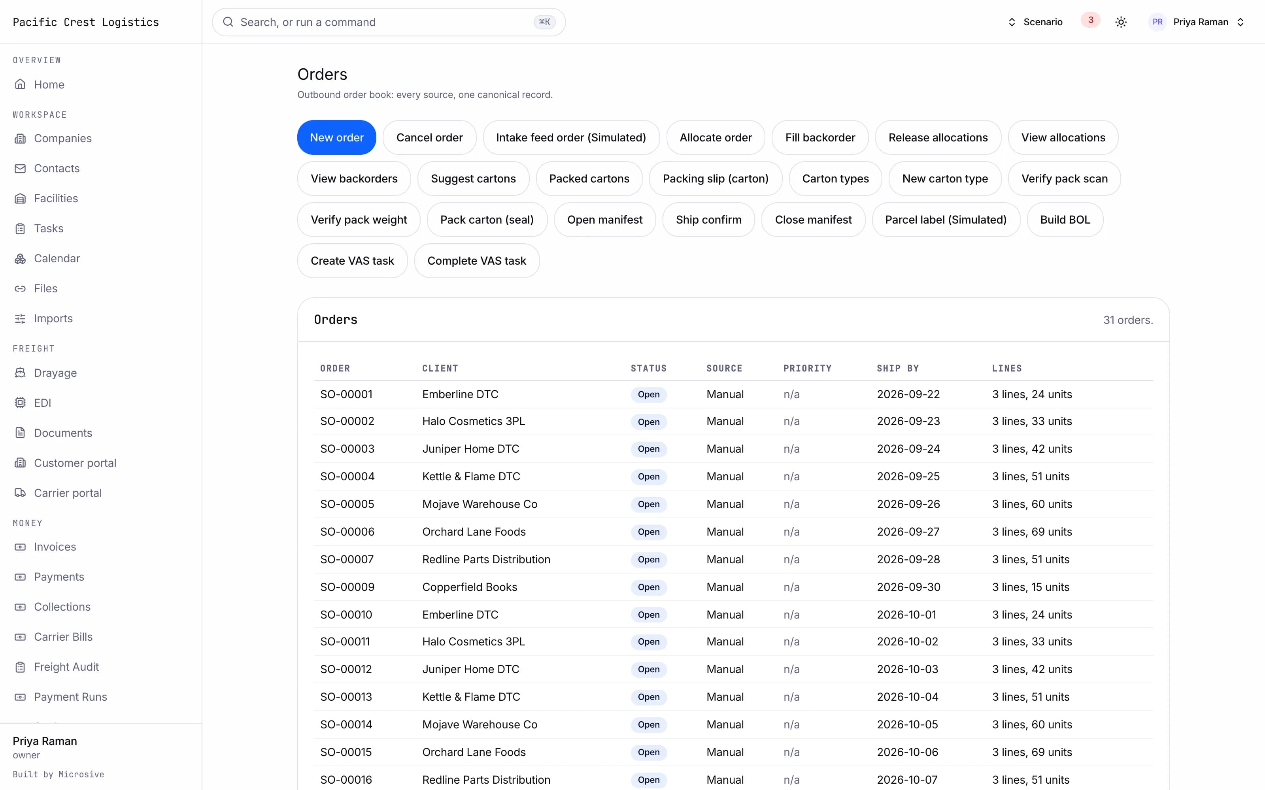The height and width of the screenshot is (790, 1265).
Task: Click the Calendar icon in sidebar
Action: point(20,259)
